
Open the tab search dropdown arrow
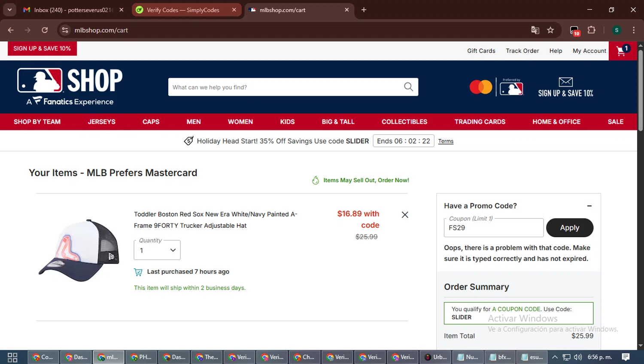(9, 10)
